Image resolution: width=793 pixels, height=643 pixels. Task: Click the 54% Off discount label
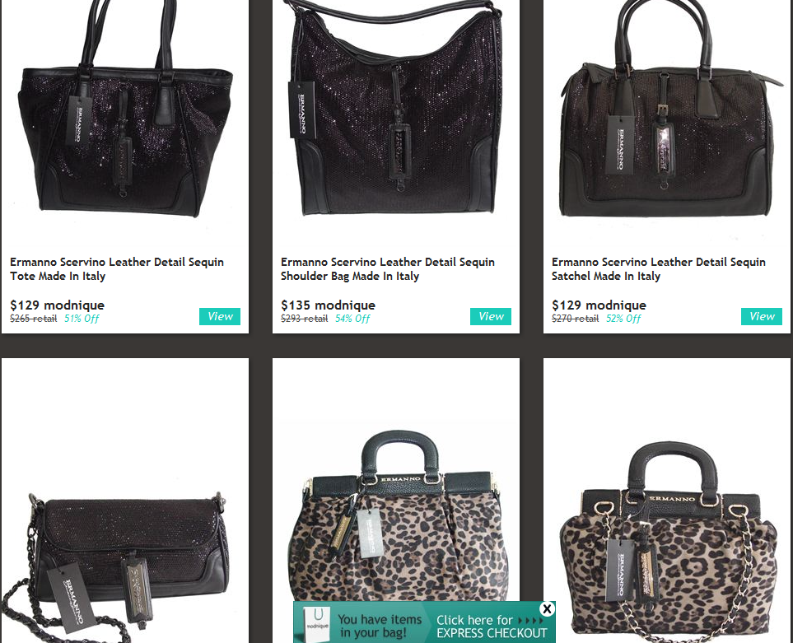[x=352, y=319]
